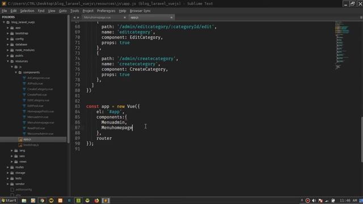Open the Preferences menu
This screenshot has width=363, height=204.
(106, 11)
